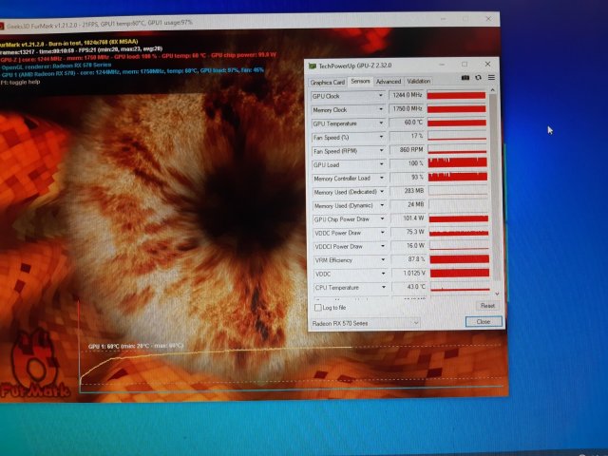Click the FurMark flame logo
This screenshot has height=456, width=608.
pos(35,365)
